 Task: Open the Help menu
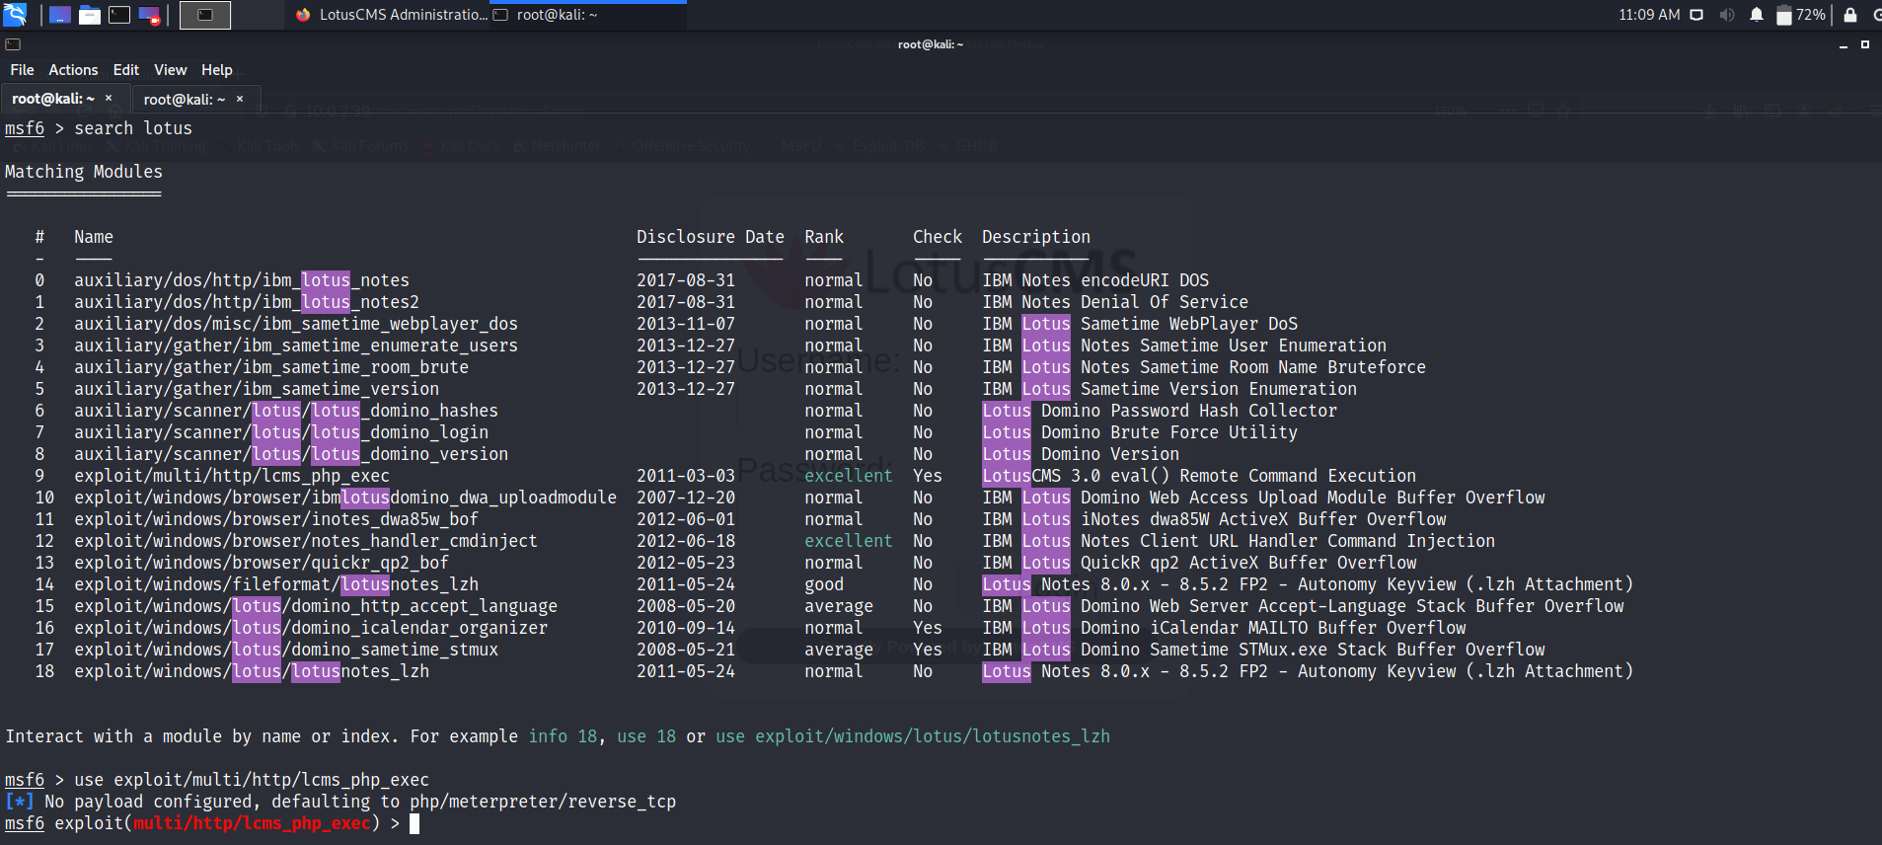[216, 70]
